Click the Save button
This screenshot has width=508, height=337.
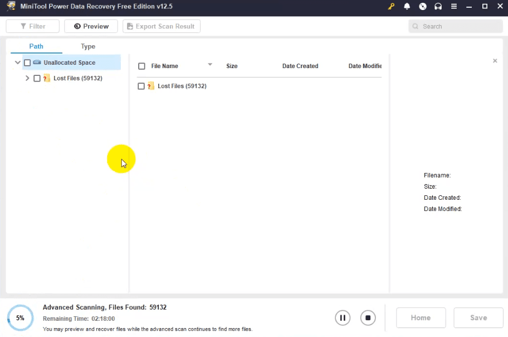tap(478, 318)
